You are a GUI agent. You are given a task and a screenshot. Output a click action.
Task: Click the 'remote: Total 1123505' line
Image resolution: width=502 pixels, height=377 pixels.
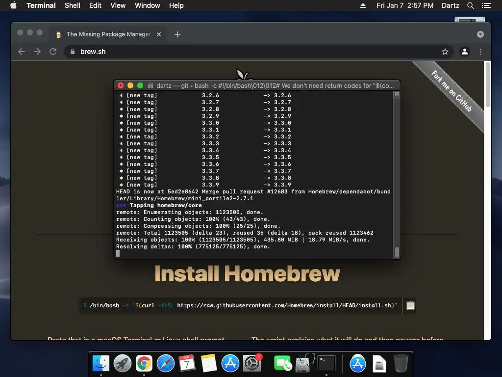click(245, 233)
